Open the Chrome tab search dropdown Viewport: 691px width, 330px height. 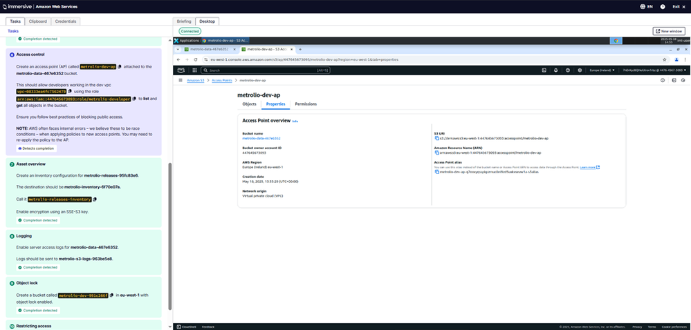(x=178, y=49)
